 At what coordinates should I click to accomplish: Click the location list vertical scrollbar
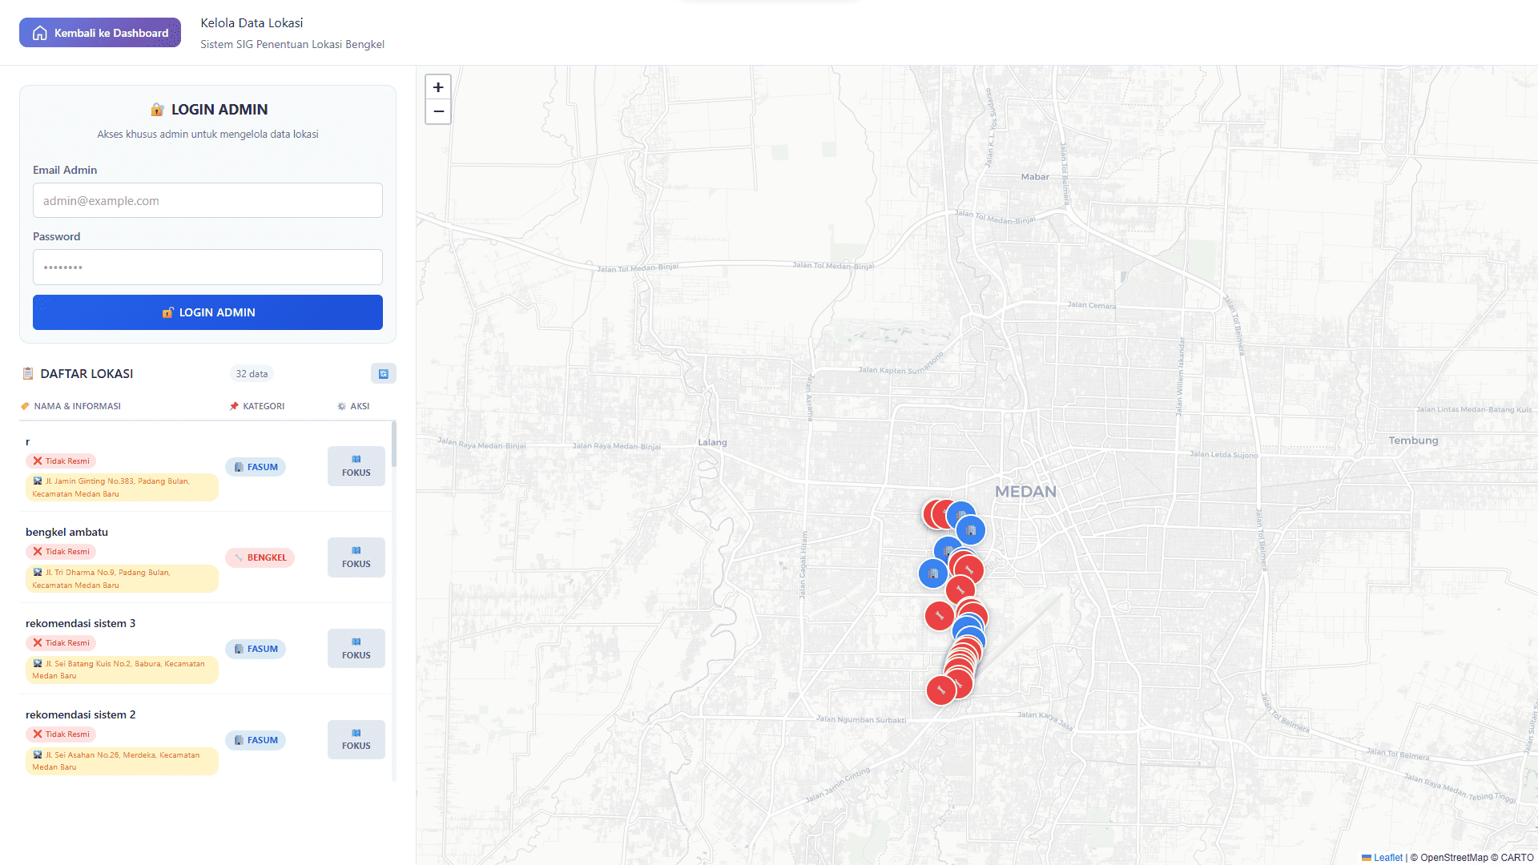393,445
